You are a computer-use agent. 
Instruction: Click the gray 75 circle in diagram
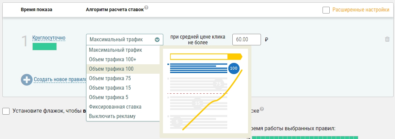(x=218, y=84)
